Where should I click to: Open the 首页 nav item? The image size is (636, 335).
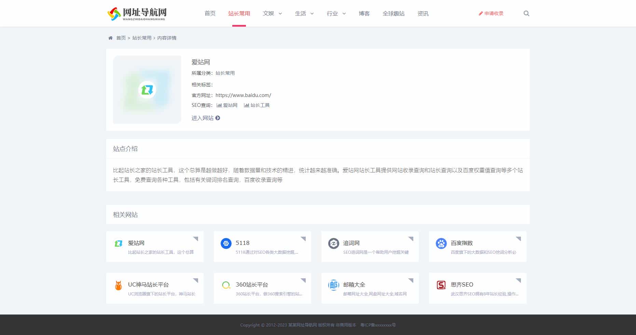(x=210, y=13)
